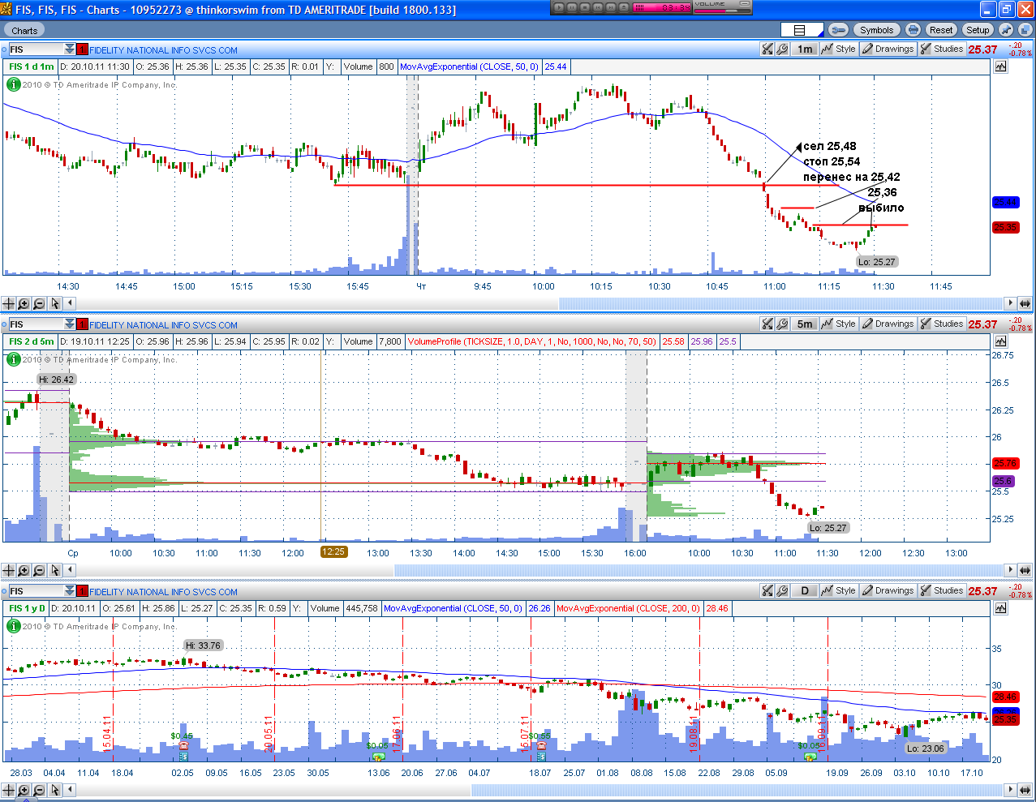
Task: Open the 5m timeframe selector
Action: [805, 324]
